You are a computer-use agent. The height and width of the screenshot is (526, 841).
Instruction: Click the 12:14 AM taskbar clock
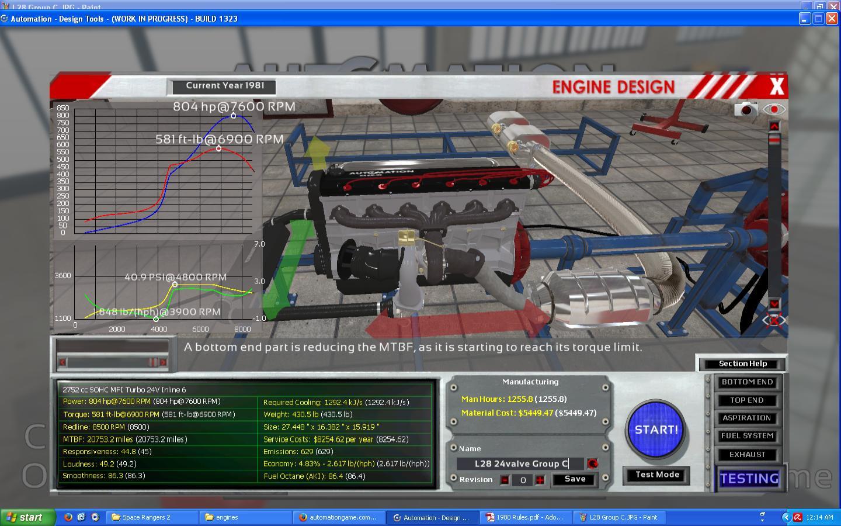coord(819,517)
